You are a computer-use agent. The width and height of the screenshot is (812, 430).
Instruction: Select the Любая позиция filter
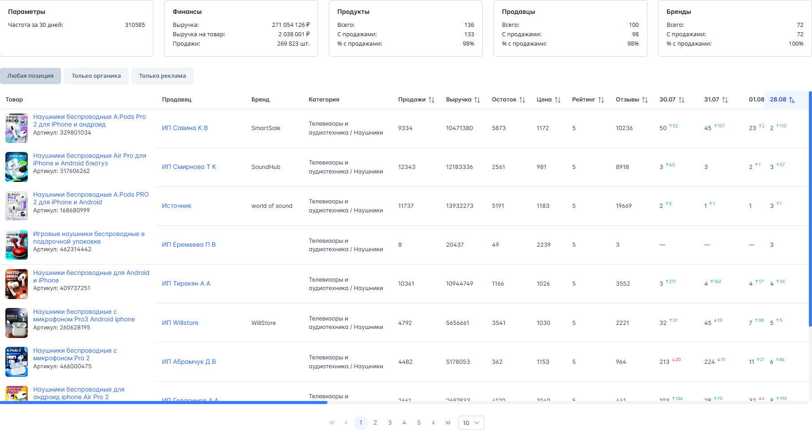[30, 76]
